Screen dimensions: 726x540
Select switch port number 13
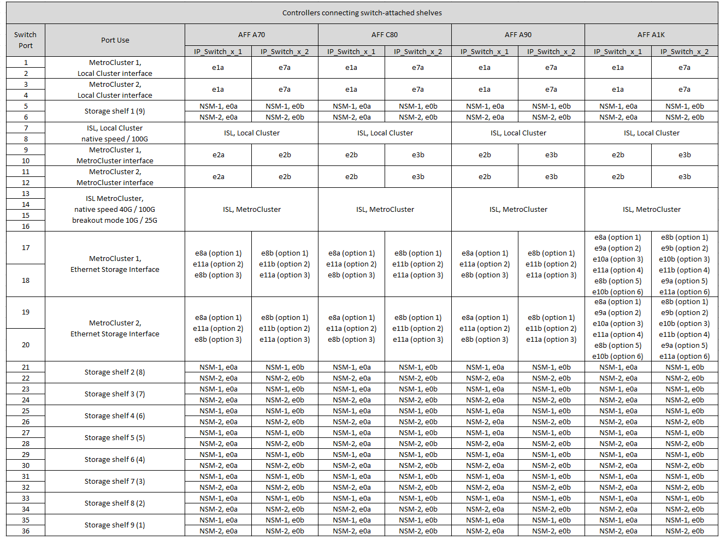coord(26,193)
